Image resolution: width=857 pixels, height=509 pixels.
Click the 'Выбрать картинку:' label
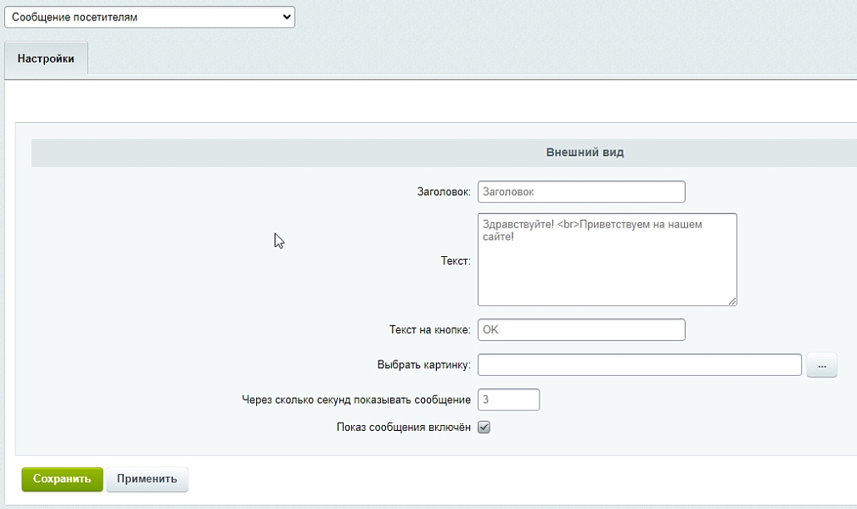tap(423, 366)
